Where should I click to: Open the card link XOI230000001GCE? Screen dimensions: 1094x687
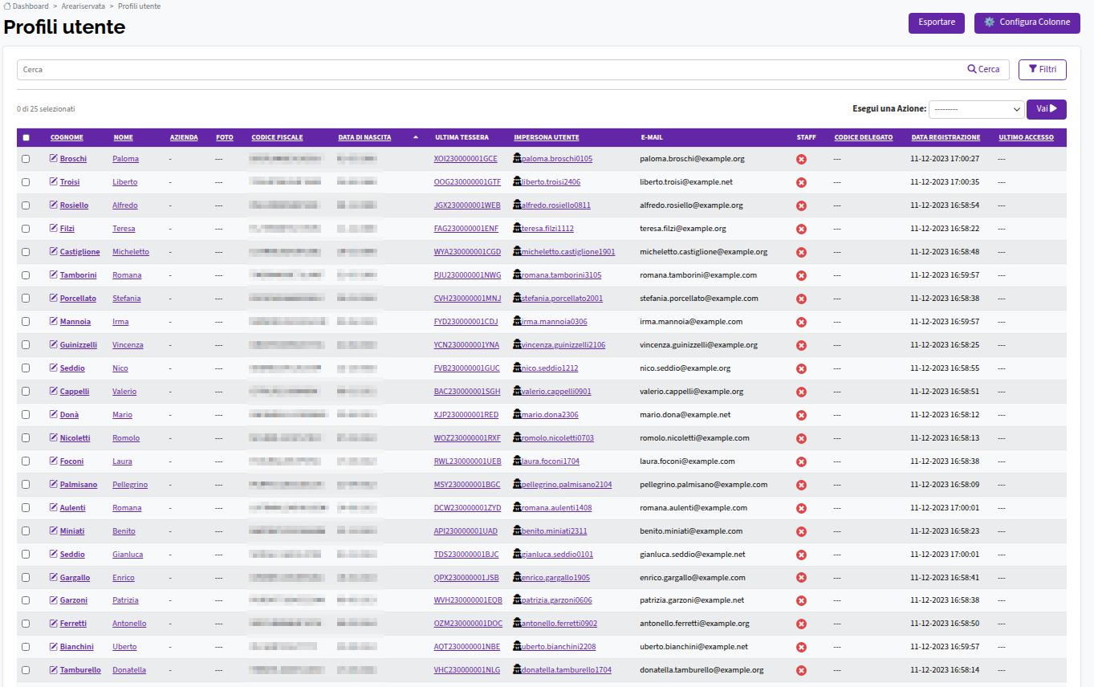point(466,159)
